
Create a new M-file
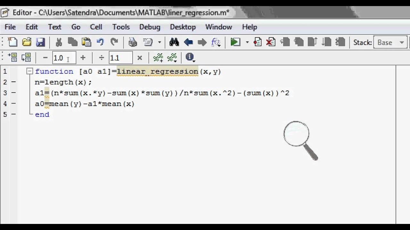(12, 42)
